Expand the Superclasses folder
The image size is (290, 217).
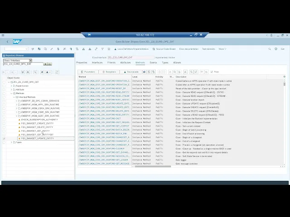coord(11,86)
